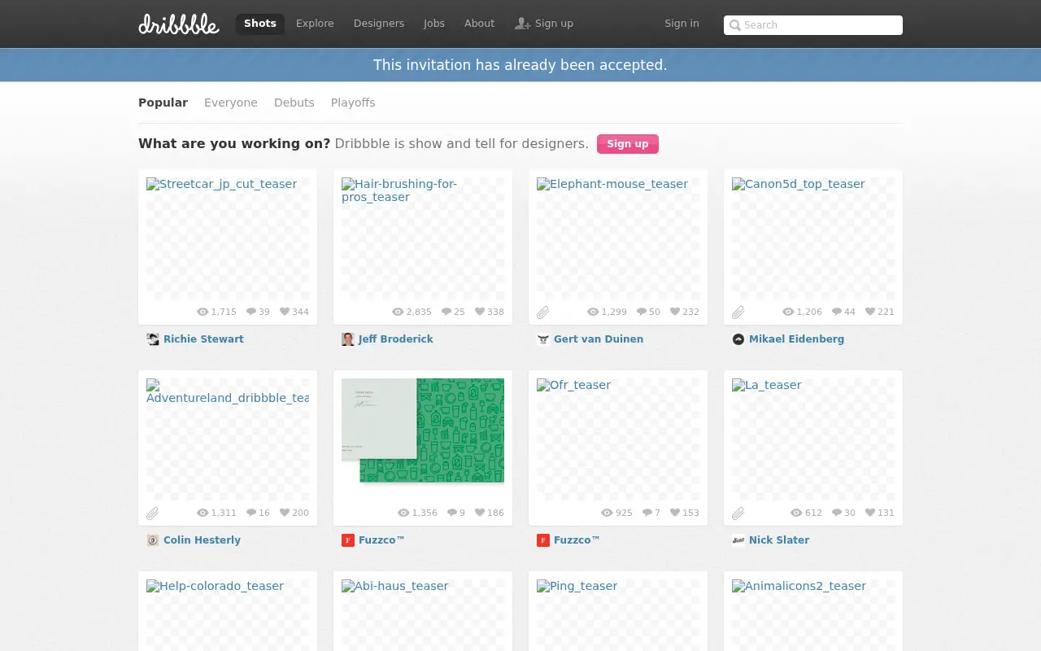Open the Dribbble logo home link

pos(179,24)
